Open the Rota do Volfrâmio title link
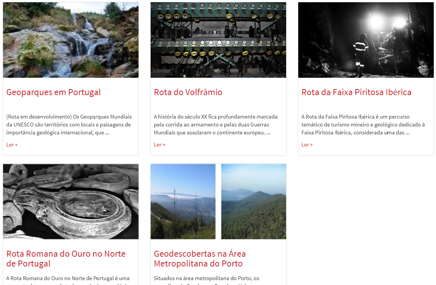 (x=188, y=92)
